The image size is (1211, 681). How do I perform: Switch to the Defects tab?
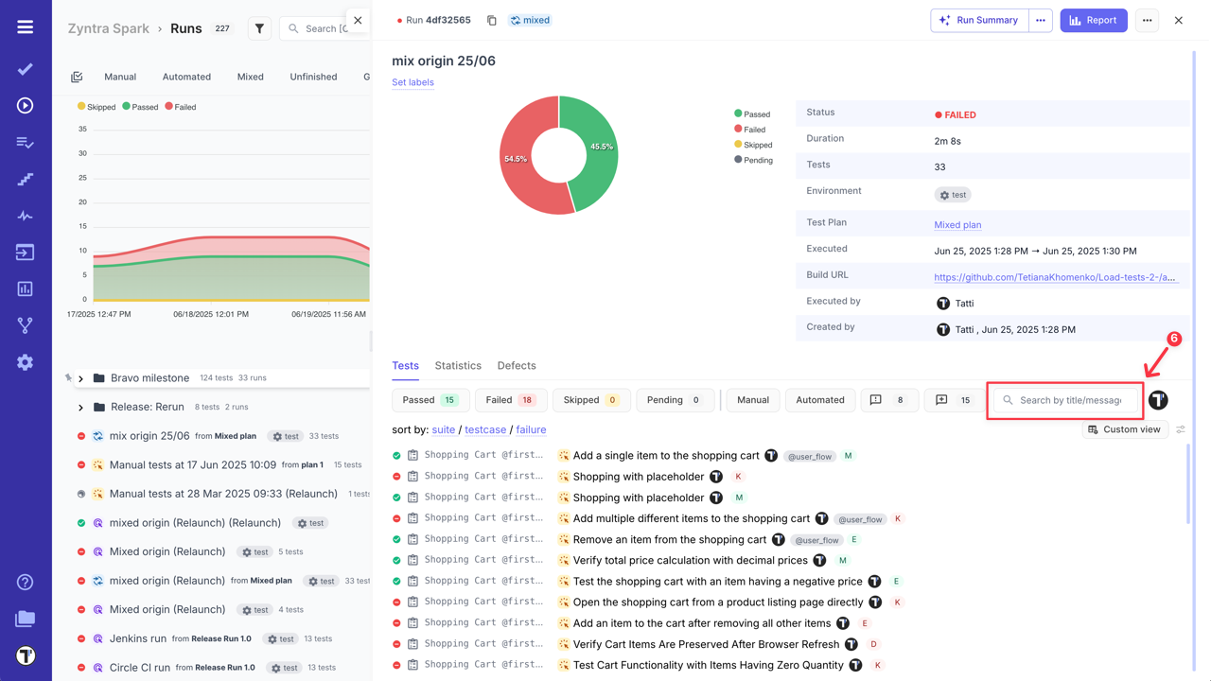point(517,365)
